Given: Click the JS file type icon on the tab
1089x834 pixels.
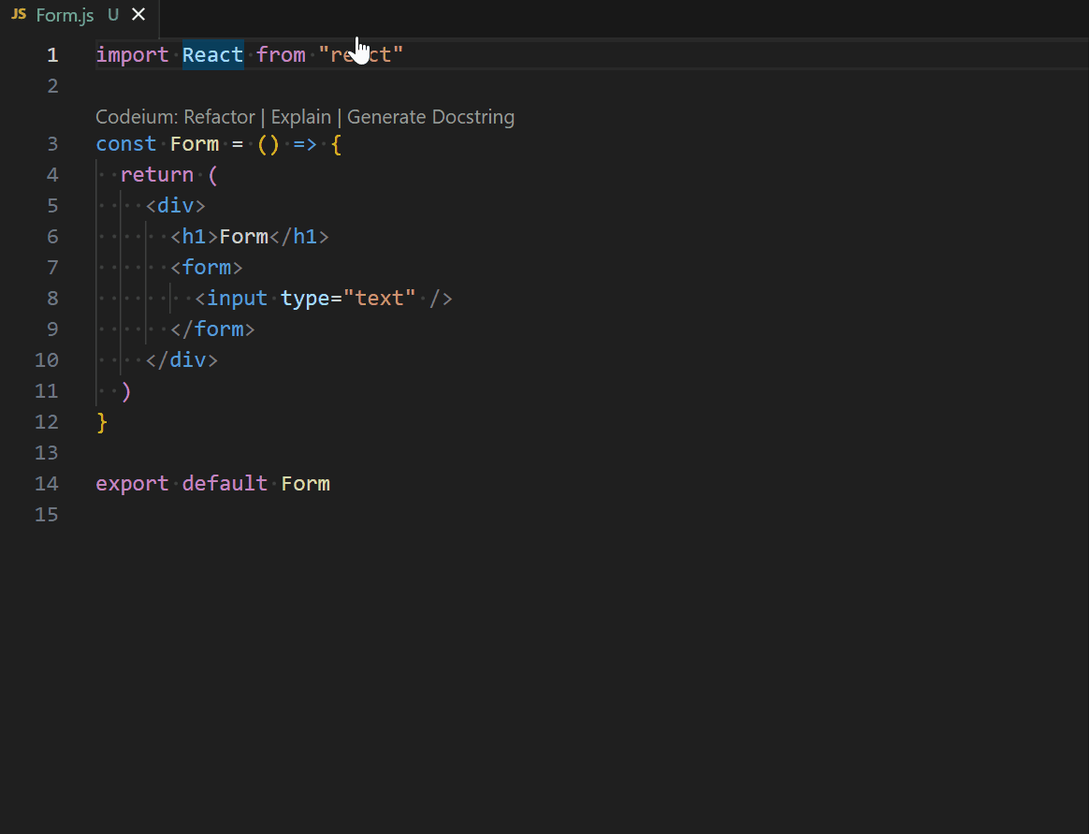Looking at the screenshot, I should pyautogui.click(x=18, y=15).
